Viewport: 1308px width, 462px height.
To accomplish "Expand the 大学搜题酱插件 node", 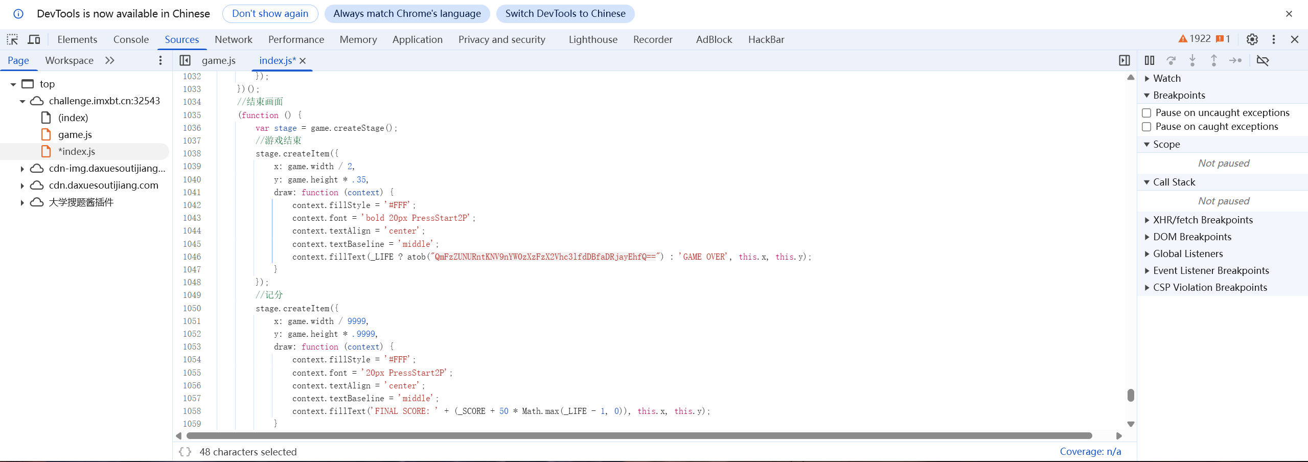I will point(22,202).
